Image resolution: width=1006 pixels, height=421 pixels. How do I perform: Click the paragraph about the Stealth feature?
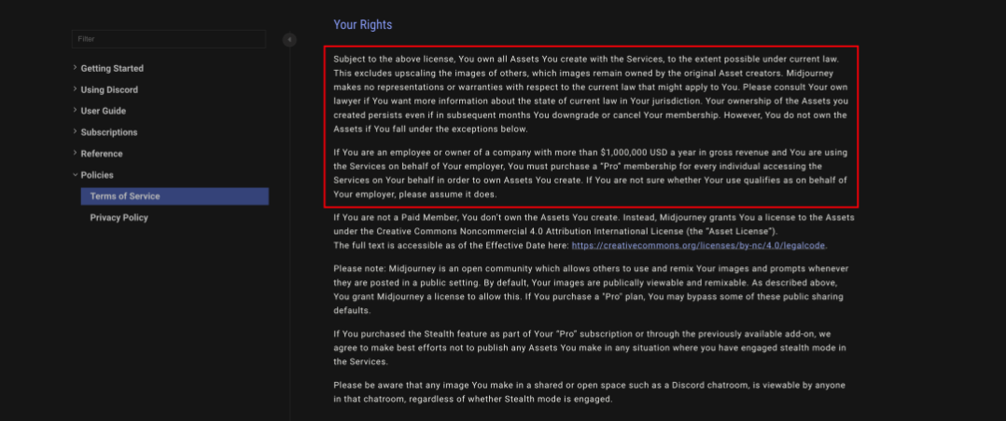[x=591, y=347]
